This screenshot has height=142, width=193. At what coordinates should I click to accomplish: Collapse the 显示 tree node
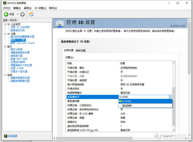[x=5, y=47]
